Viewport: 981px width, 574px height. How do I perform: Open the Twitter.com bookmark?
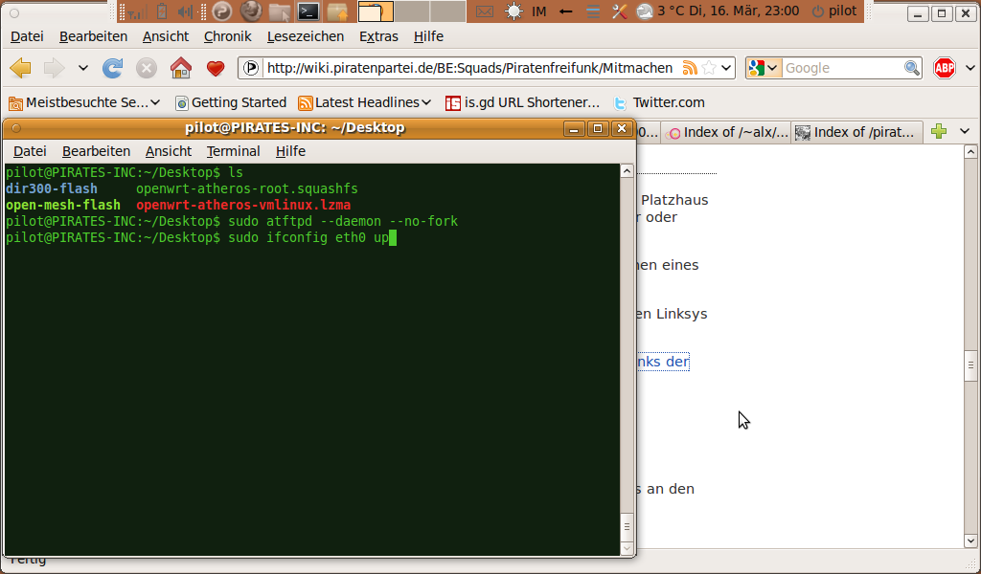658,102
